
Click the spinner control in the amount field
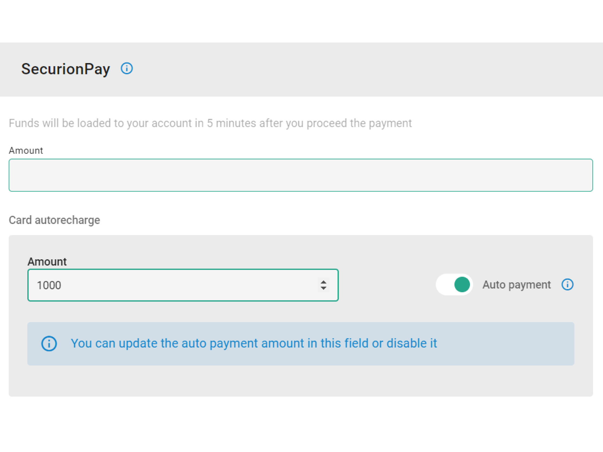tap(323, 285)
